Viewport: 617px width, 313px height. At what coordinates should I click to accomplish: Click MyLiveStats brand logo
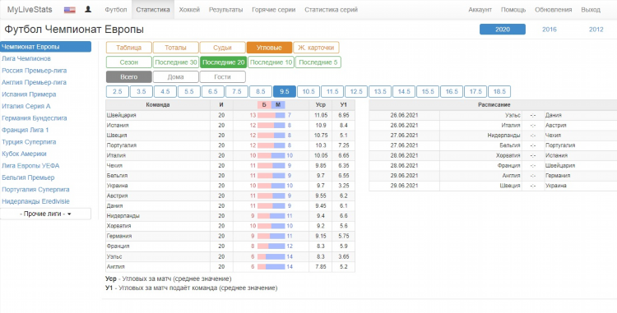(30, 10)
